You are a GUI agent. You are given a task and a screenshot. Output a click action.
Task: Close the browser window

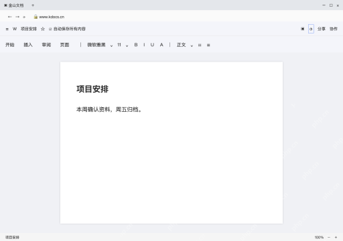pyautogui.click(x=338, y=5)
